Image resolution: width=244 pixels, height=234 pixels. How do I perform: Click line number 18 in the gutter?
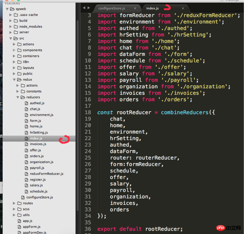click(88, 112)
